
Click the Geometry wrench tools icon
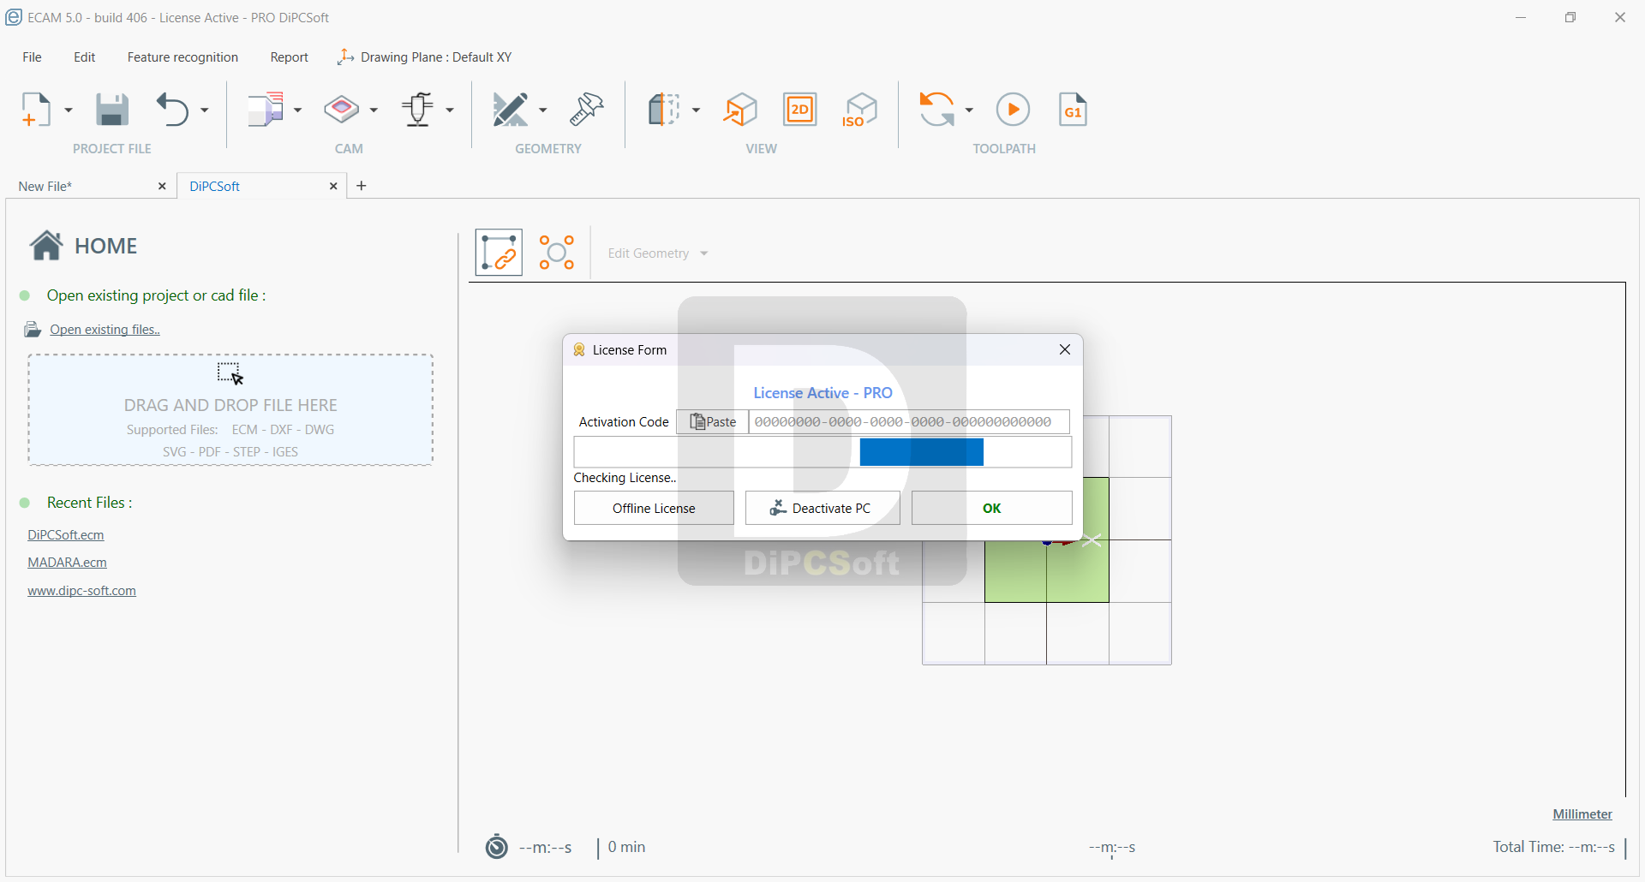587,110
